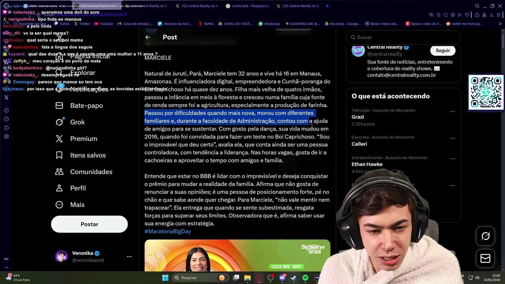This screenshot has width=505, height=284.
Task: Open the Big Brother Brasil post image
Action: [237, 255]
